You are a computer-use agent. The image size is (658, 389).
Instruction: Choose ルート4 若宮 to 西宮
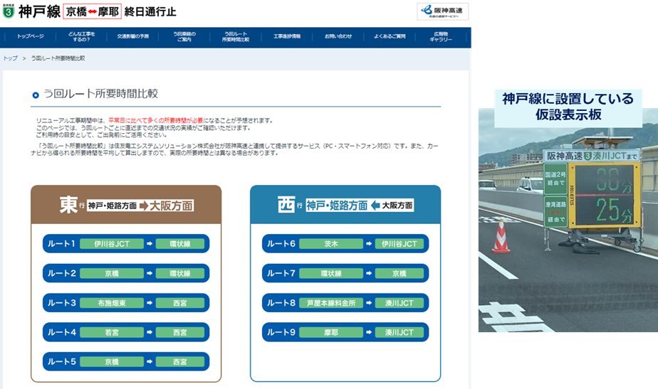126,332
